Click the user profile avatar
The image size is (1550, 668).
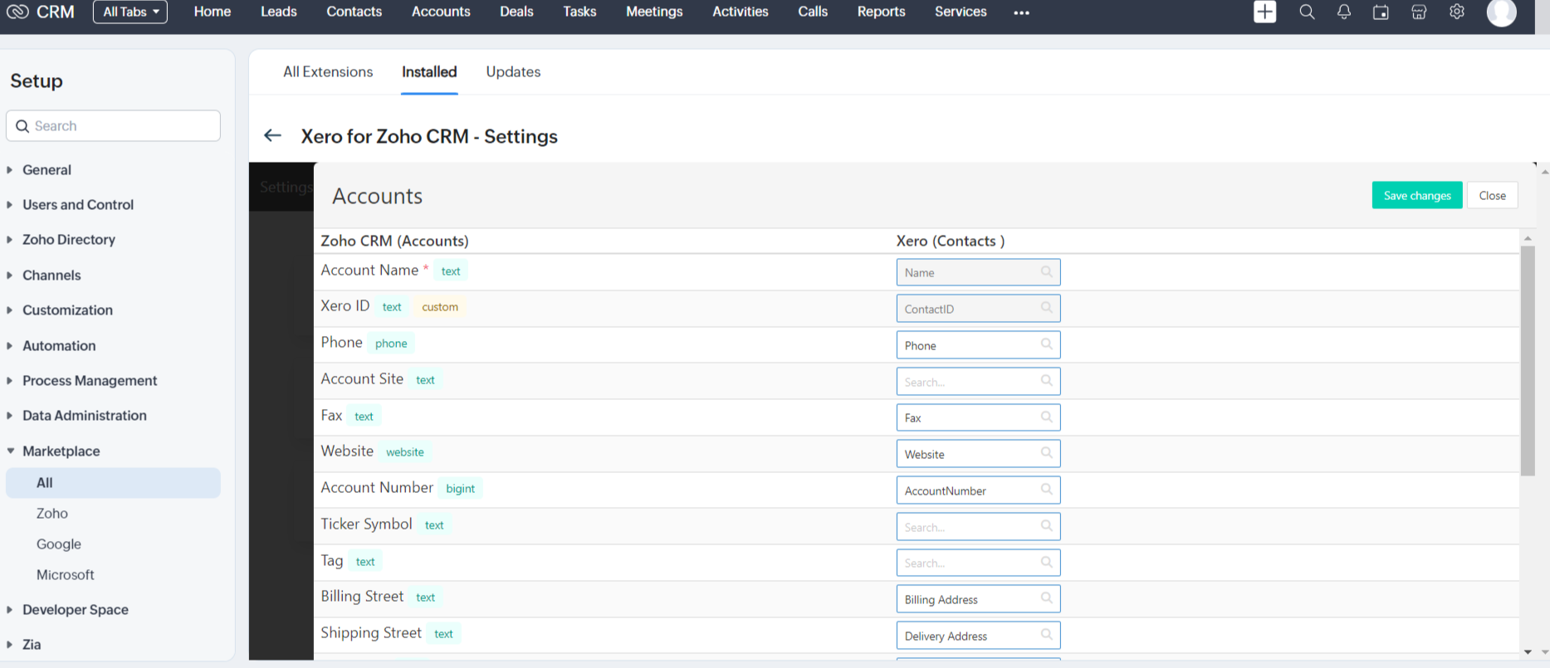(x=1501, y=12)
